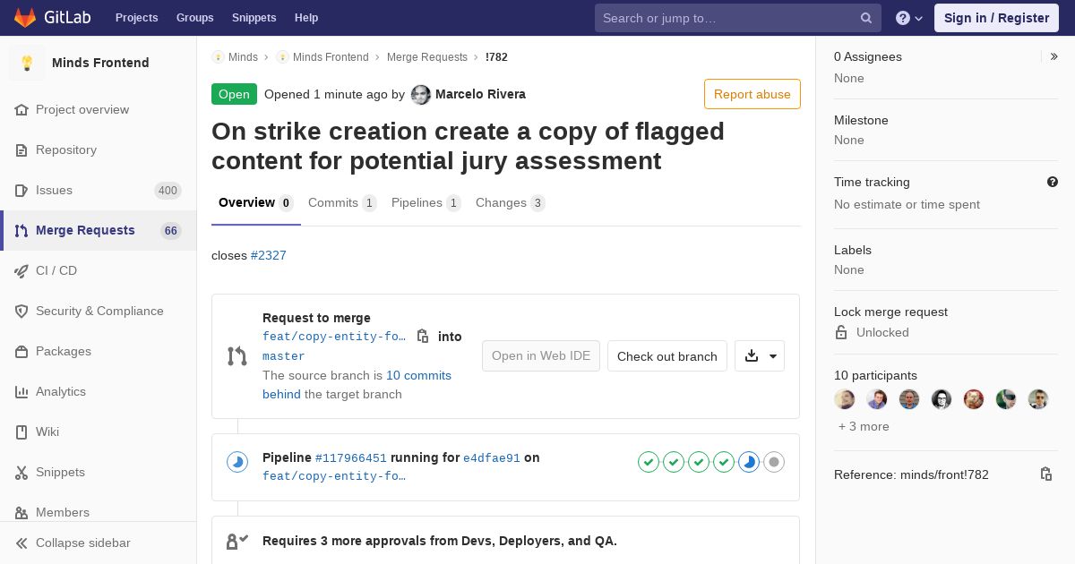Open the download dropdown menu
The image size is (1075, 564).
coord(760,356)
